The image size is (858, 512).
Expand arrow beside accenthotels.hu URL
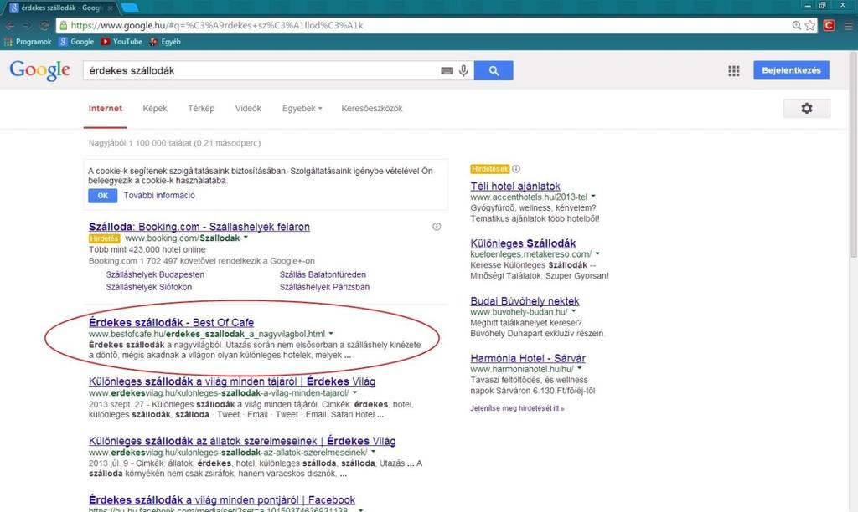(x=593, y=196)
